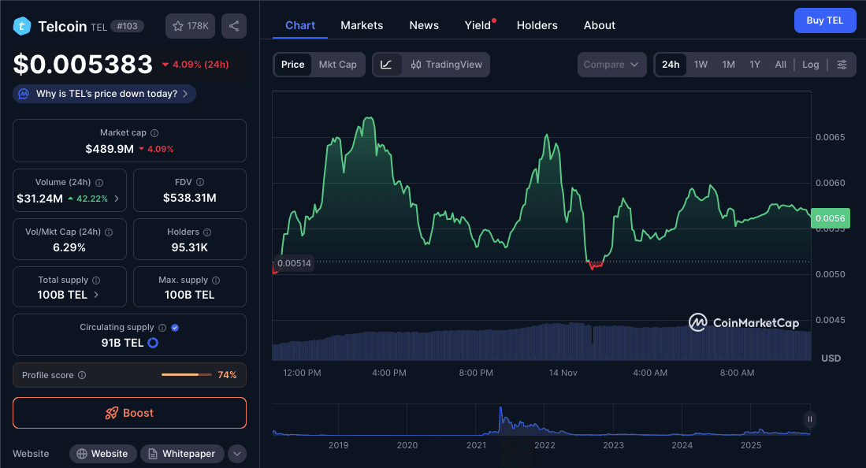Click the Buy TEL button

pos(825,20)
